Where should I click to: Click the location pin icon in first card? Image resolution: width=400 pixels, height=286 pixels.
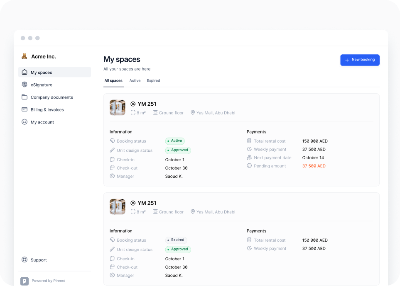coord(193,113)
